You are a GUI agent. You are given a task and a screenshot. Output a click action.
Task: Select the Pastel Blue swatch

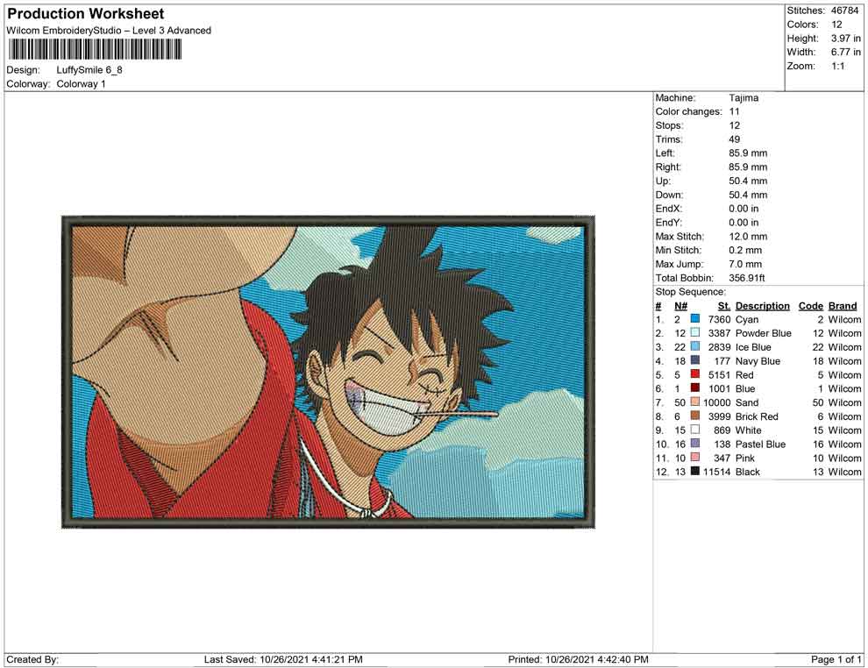pos(695,444)
